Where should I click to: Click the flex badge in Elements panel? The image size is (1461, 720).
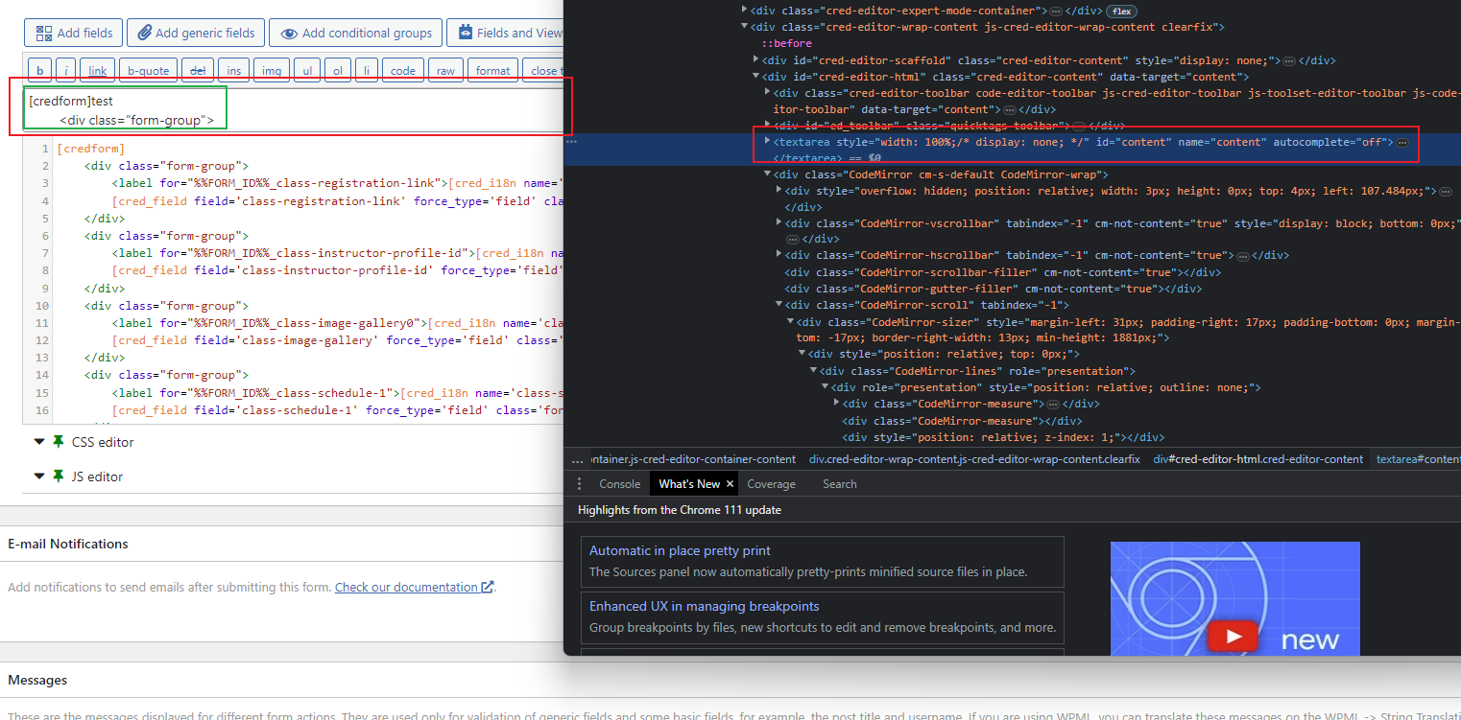pos(1120,11)
